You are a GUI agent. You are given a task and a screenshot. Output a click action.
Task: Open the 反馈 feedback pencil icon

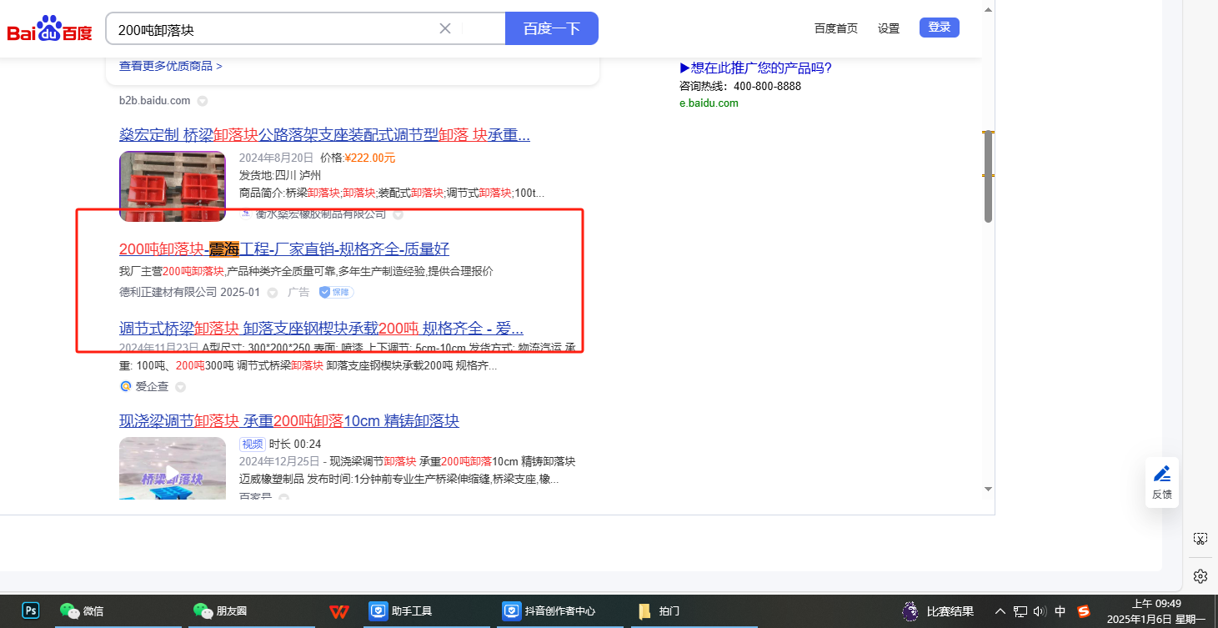coord(1161,475)
